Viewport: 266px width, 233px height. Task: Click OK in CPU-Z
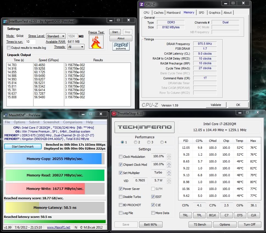(x=238, y=105)
